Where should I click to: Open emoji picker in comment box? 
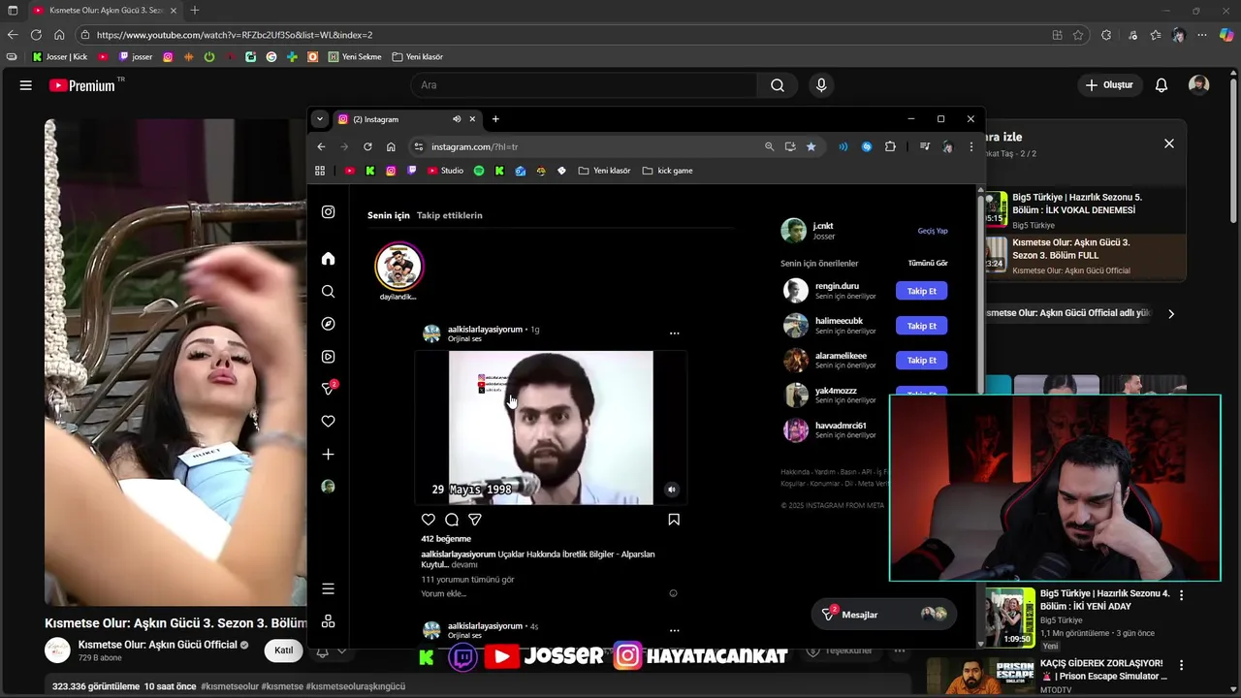(x=673, y=593)
